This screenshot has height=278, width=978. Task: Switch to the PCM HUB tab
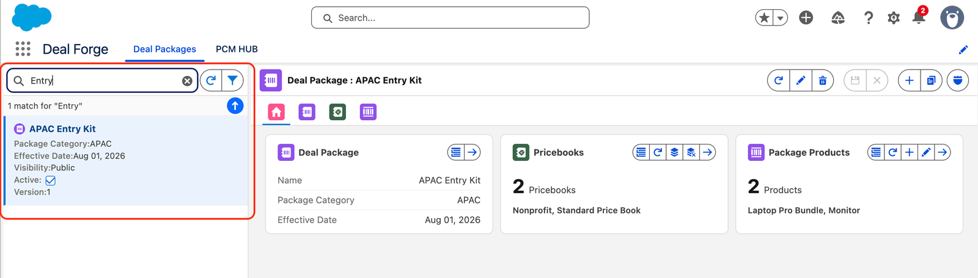point(237,49)
